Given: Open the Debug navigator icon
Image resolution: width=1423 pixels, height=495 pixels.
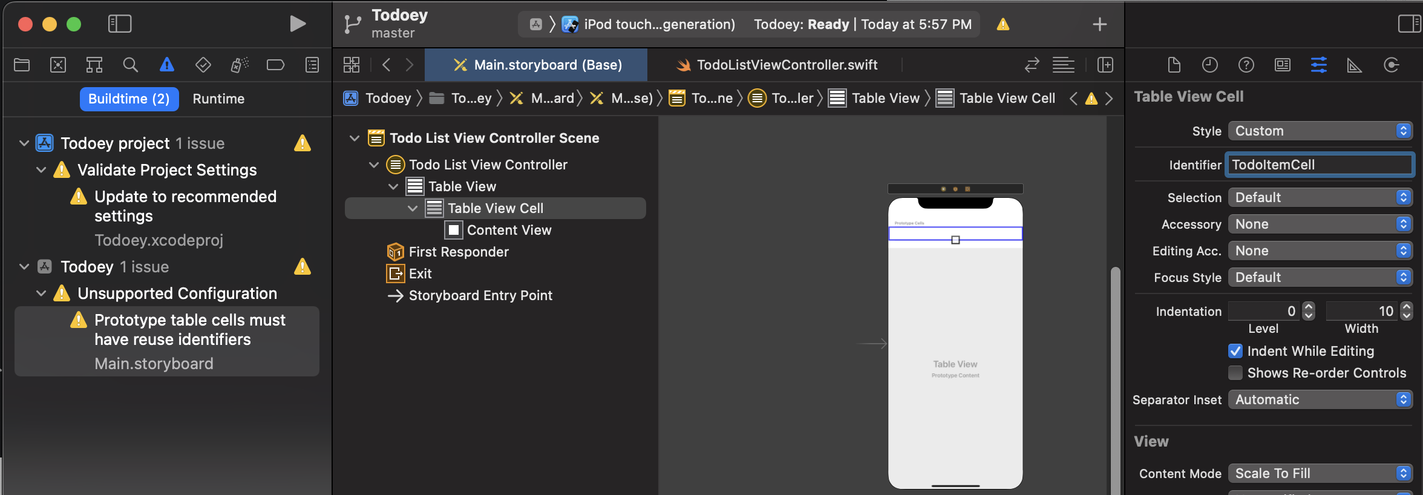Looking at the screenshot, I should 240,65.
